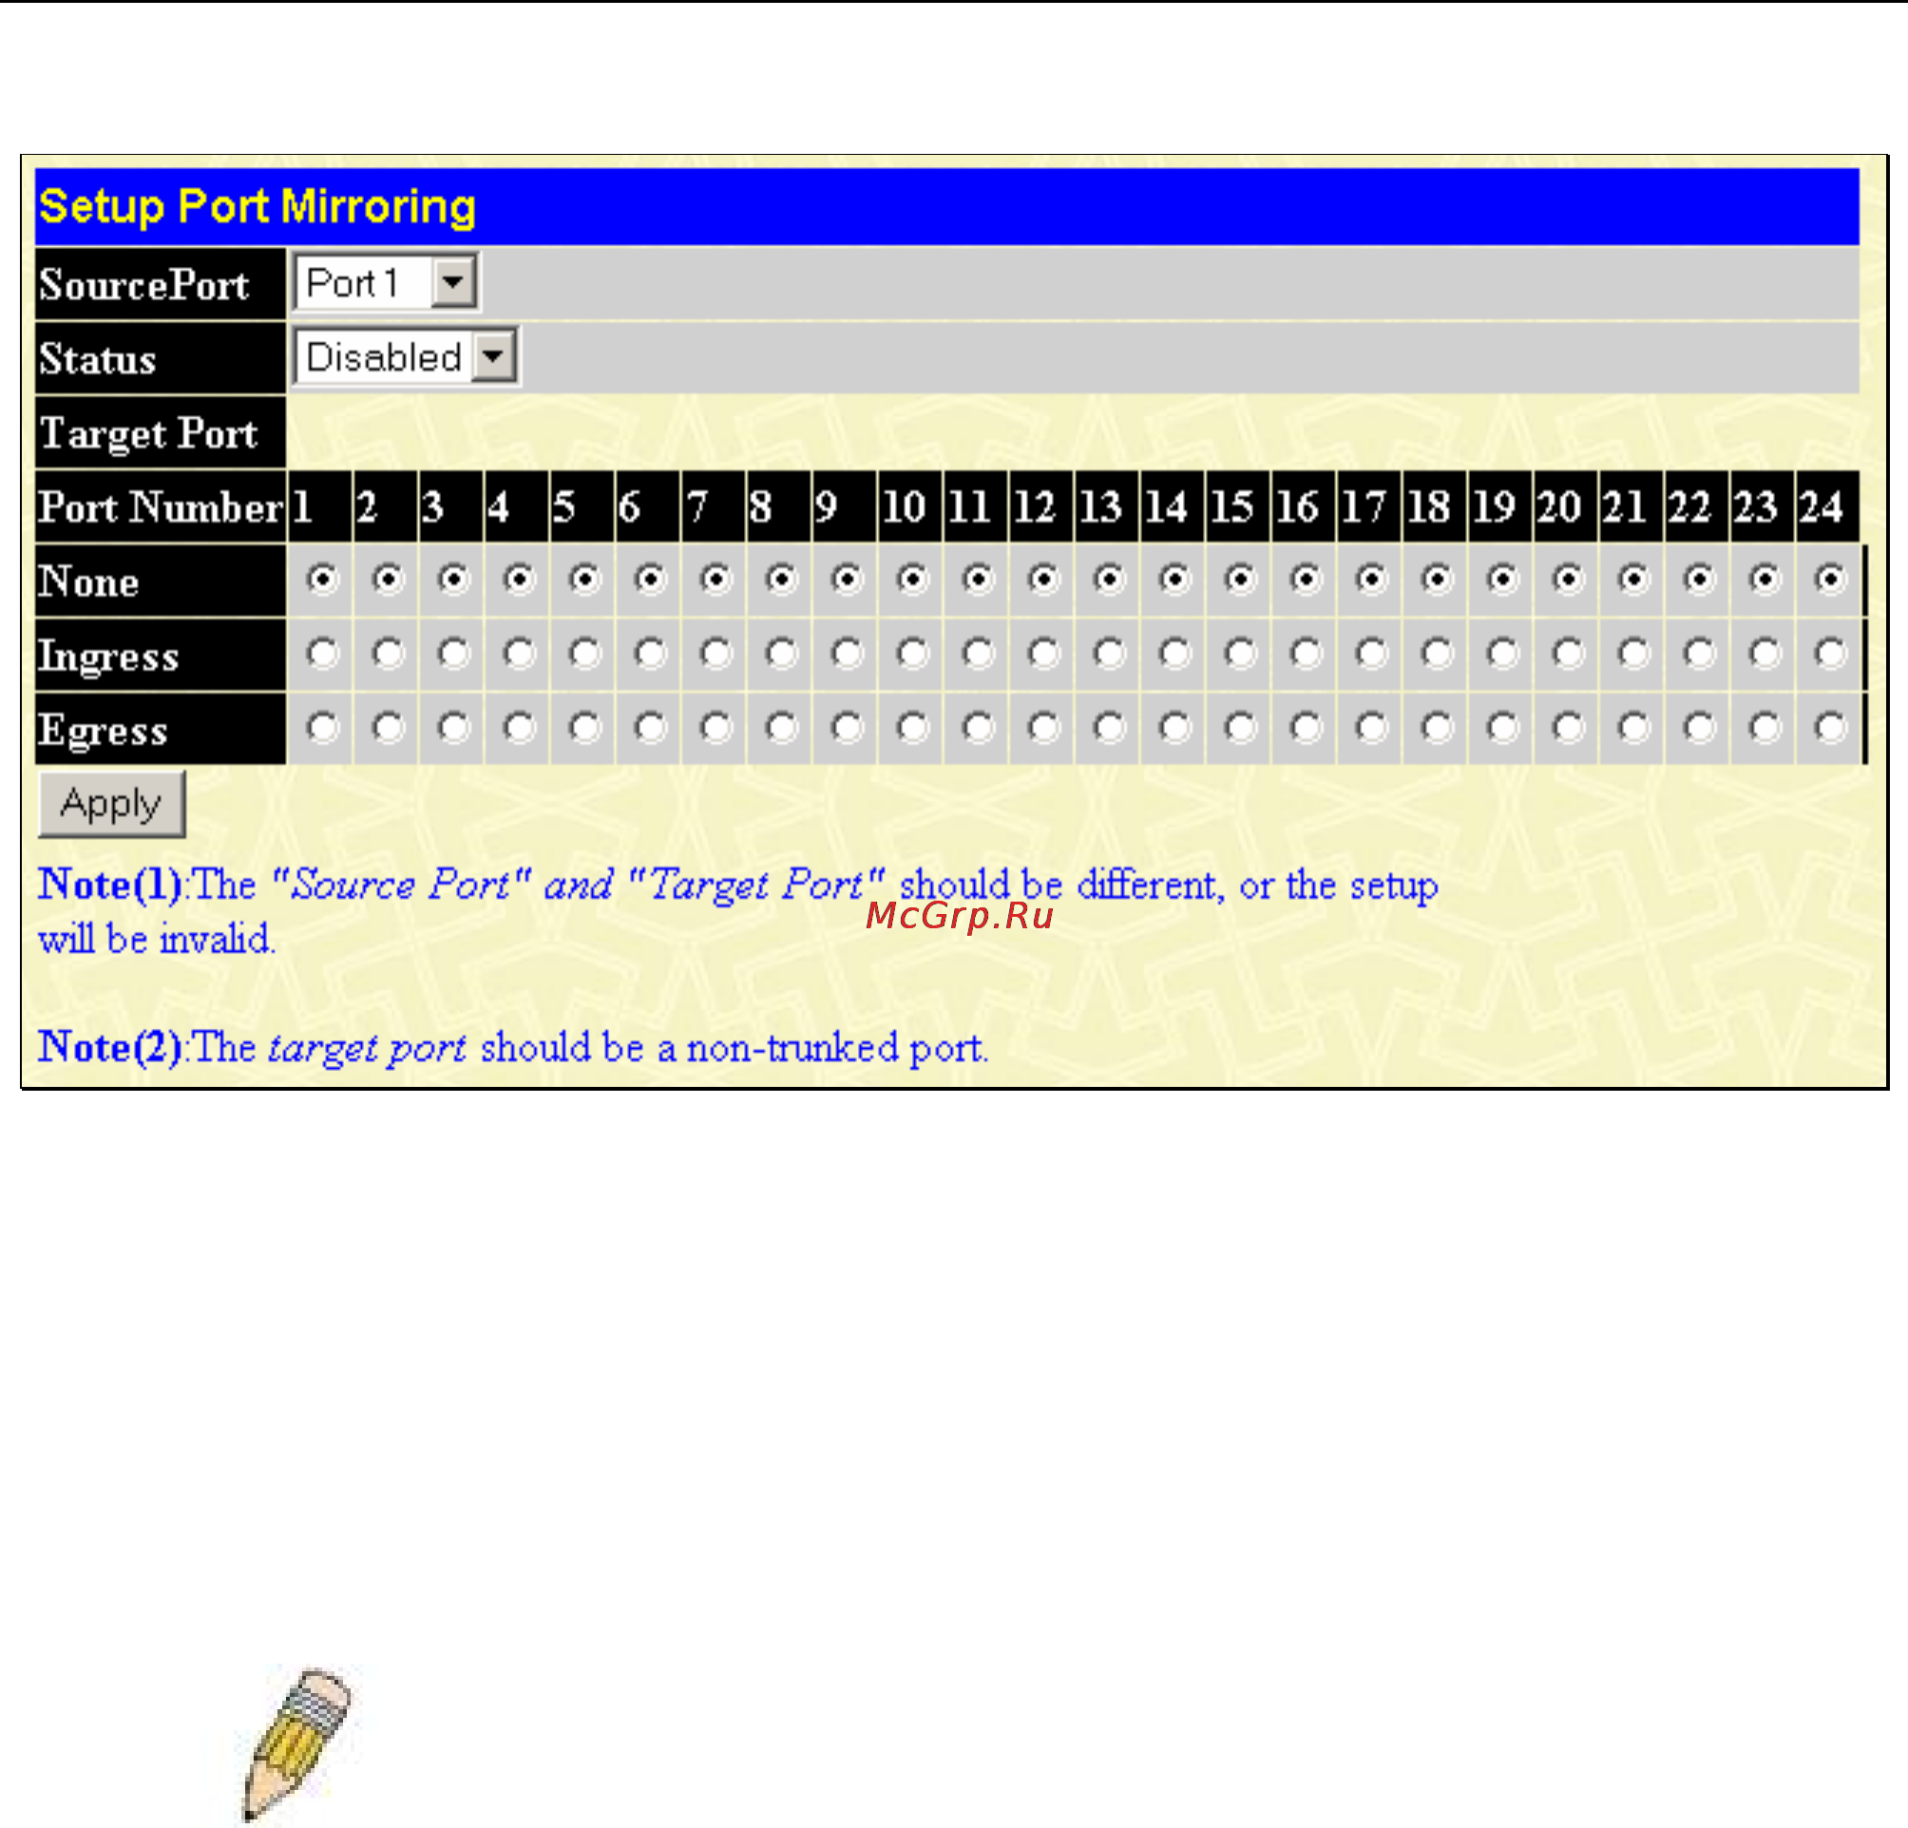This screenshot has height=1828, width=1908.
Task: Select Ingress radio for port 24
Action: pyautogui.click(x=1830, y=654)
